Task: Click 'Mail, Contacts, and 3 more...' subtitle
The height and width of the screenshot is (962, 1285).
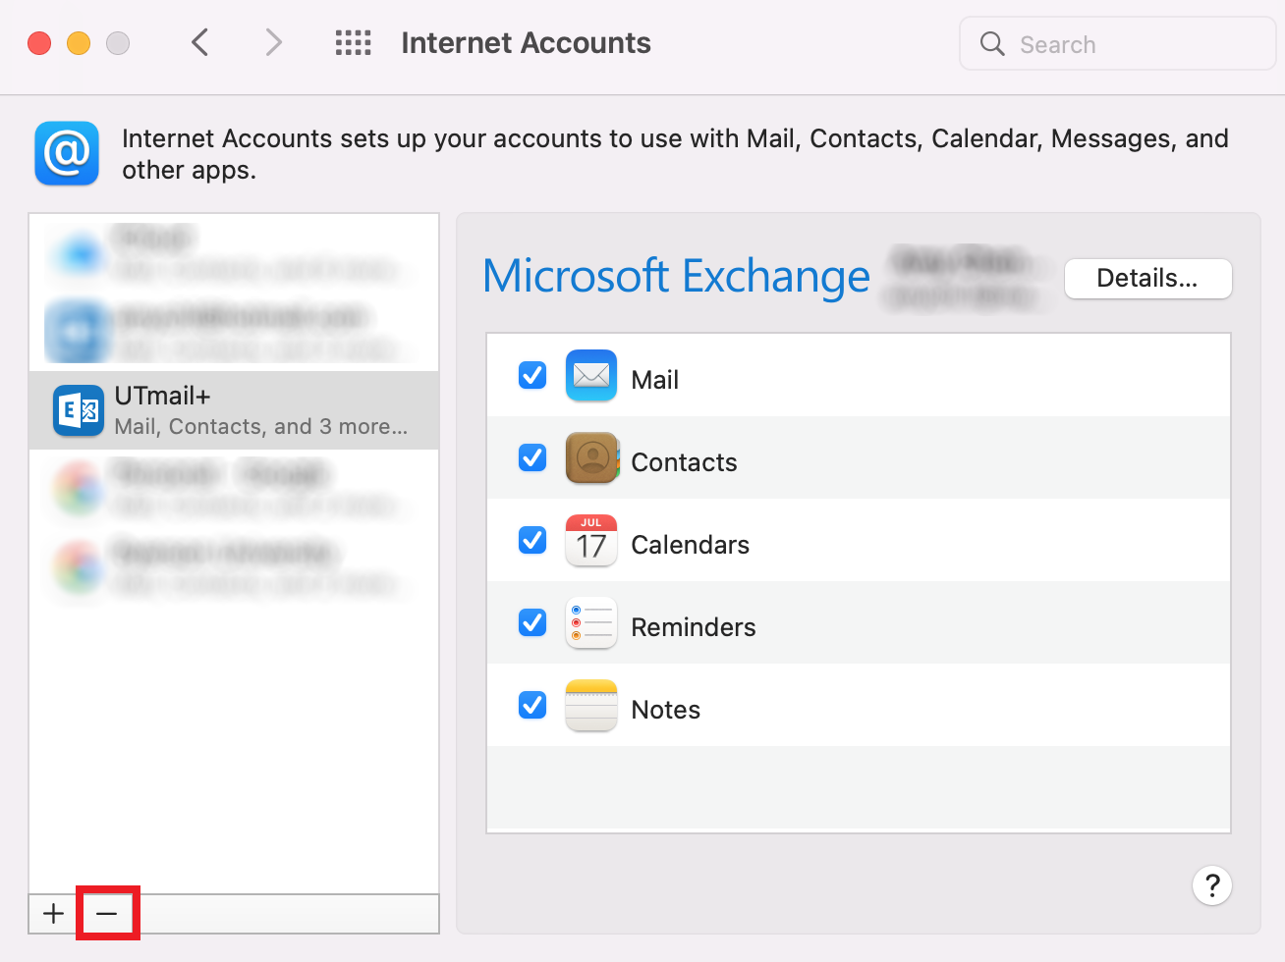Action: 260,427
